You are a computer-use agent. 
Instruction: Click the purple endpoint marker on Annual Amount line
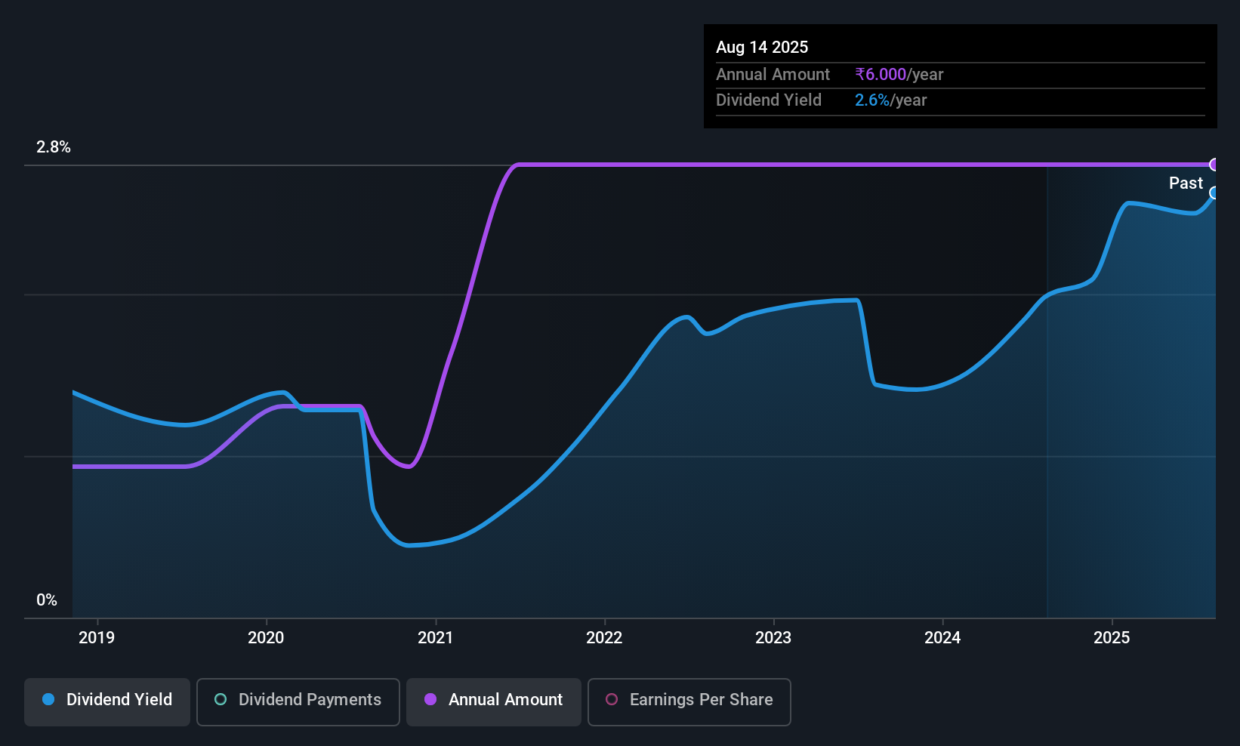(x=1214, y=165)
